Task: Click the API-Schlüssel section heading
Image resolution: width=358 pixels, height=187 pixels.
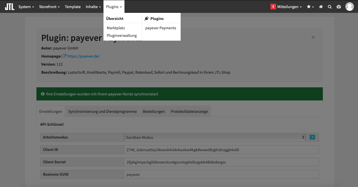Action: click(x=52, y=124)
